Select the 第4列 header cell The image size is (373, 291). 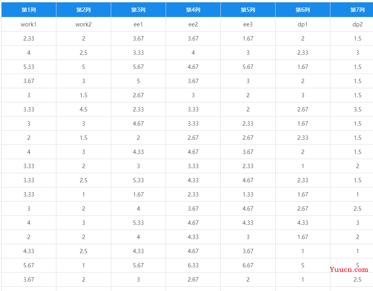[193, 10]
